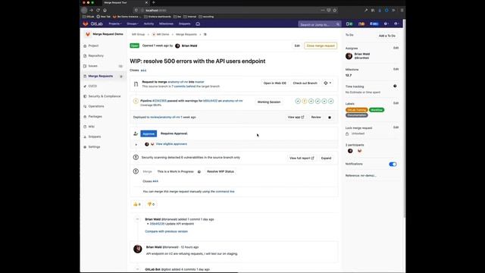
Task: Click the operations dashboard icon in navbar
Action: click(198, 24)
